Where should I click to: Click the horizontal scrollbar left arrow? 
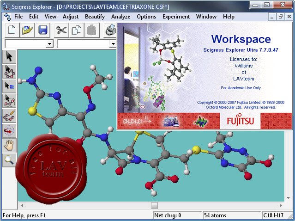tap(22, 205)
